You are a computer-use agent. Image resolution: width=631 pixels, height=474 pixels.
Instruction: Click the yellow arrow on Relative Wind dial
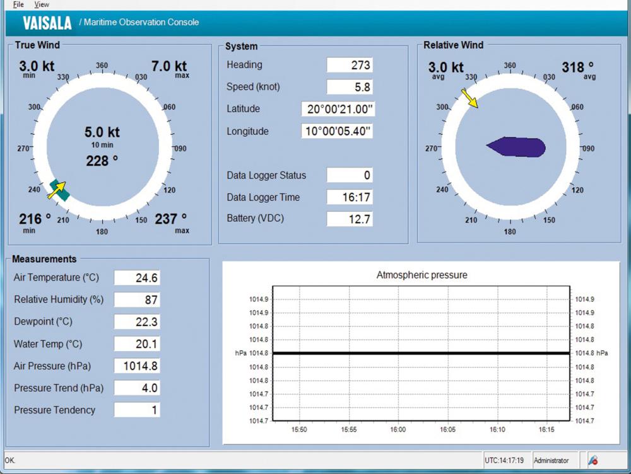coord(469,98)
